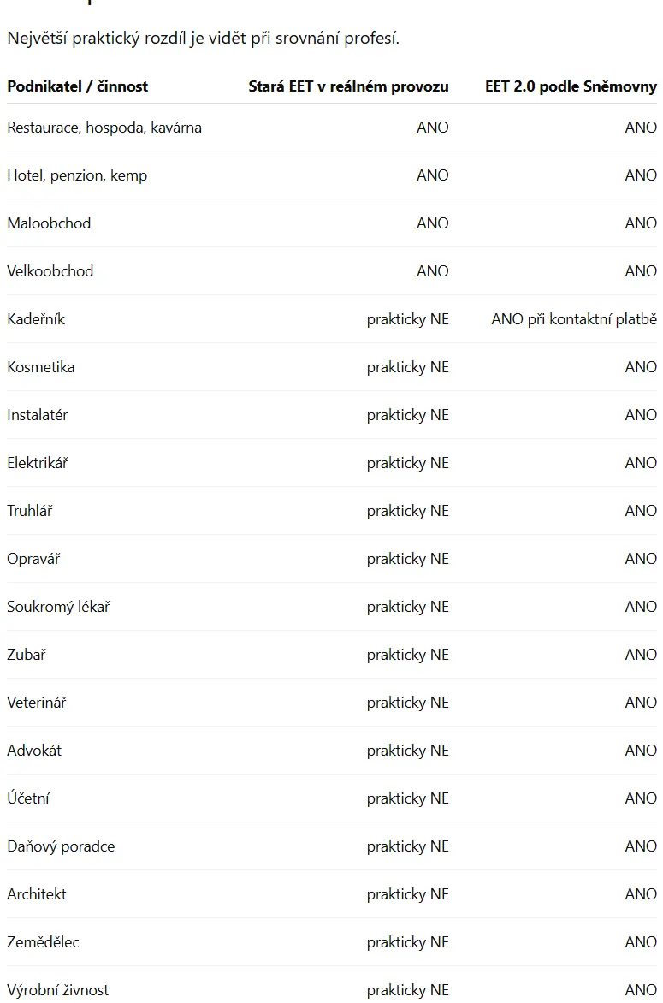Select the 'Soukromý lékař' row label
663x1003 pixels.
click(x=58, y=607)
